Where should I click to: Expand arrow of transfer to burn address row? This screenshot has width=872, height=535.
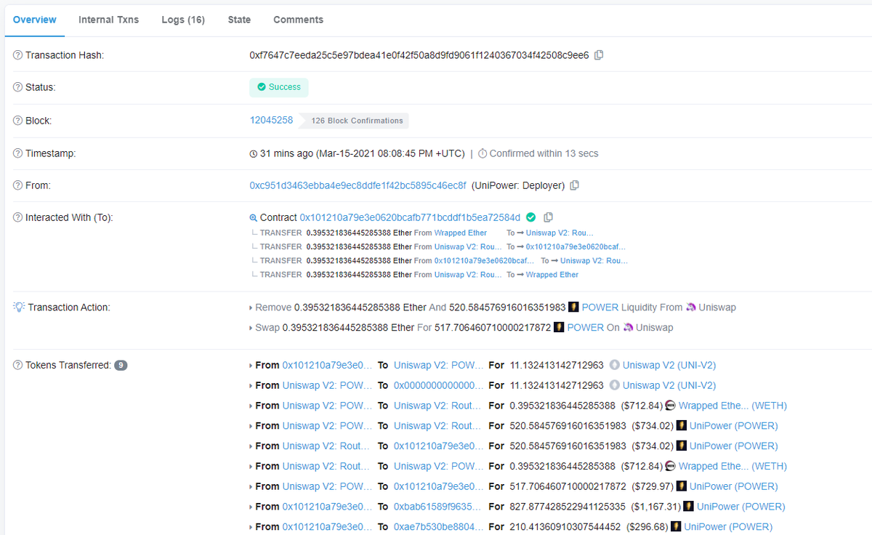coord(251,385)
